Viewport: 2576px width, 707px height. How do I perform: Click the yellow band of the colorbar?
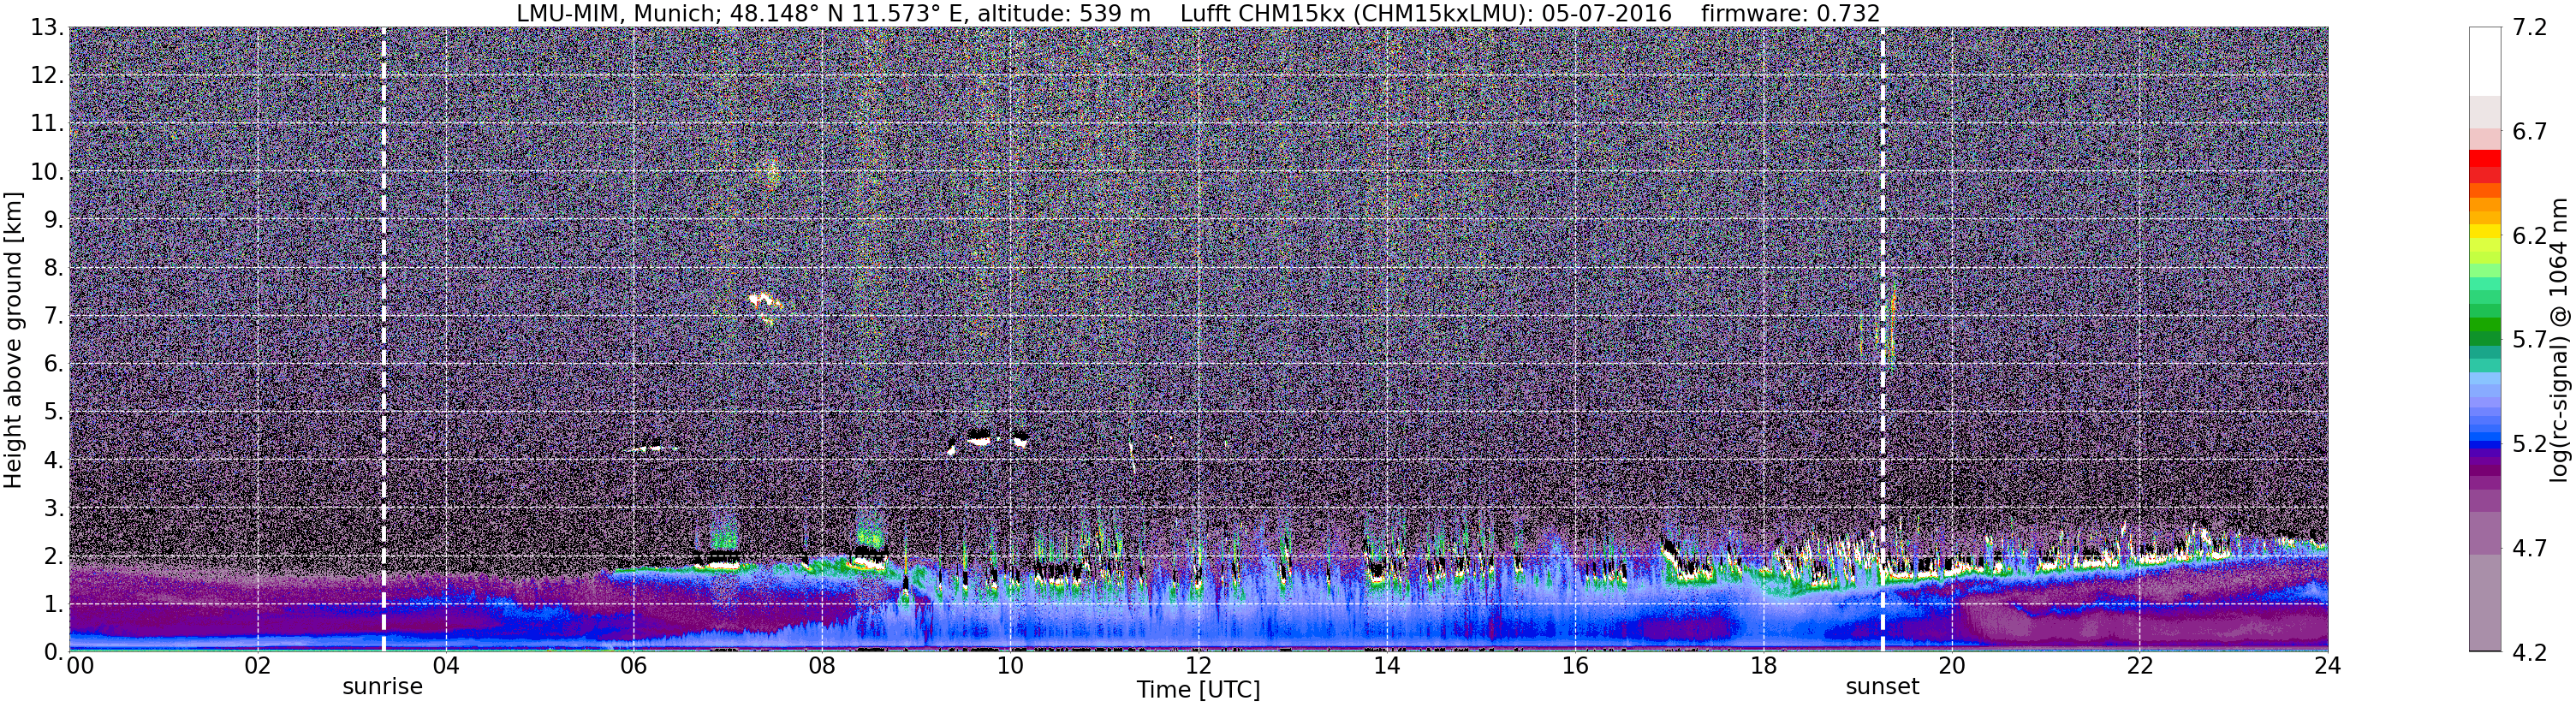(2485, 232)
